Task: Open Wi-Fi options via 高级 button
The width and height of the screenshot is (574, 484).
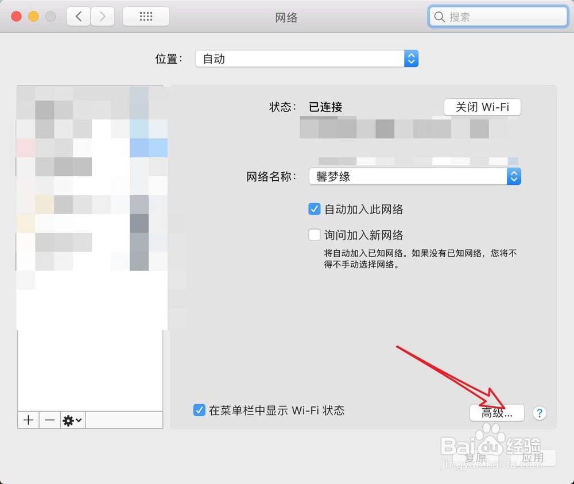Action: coord(497,413)
